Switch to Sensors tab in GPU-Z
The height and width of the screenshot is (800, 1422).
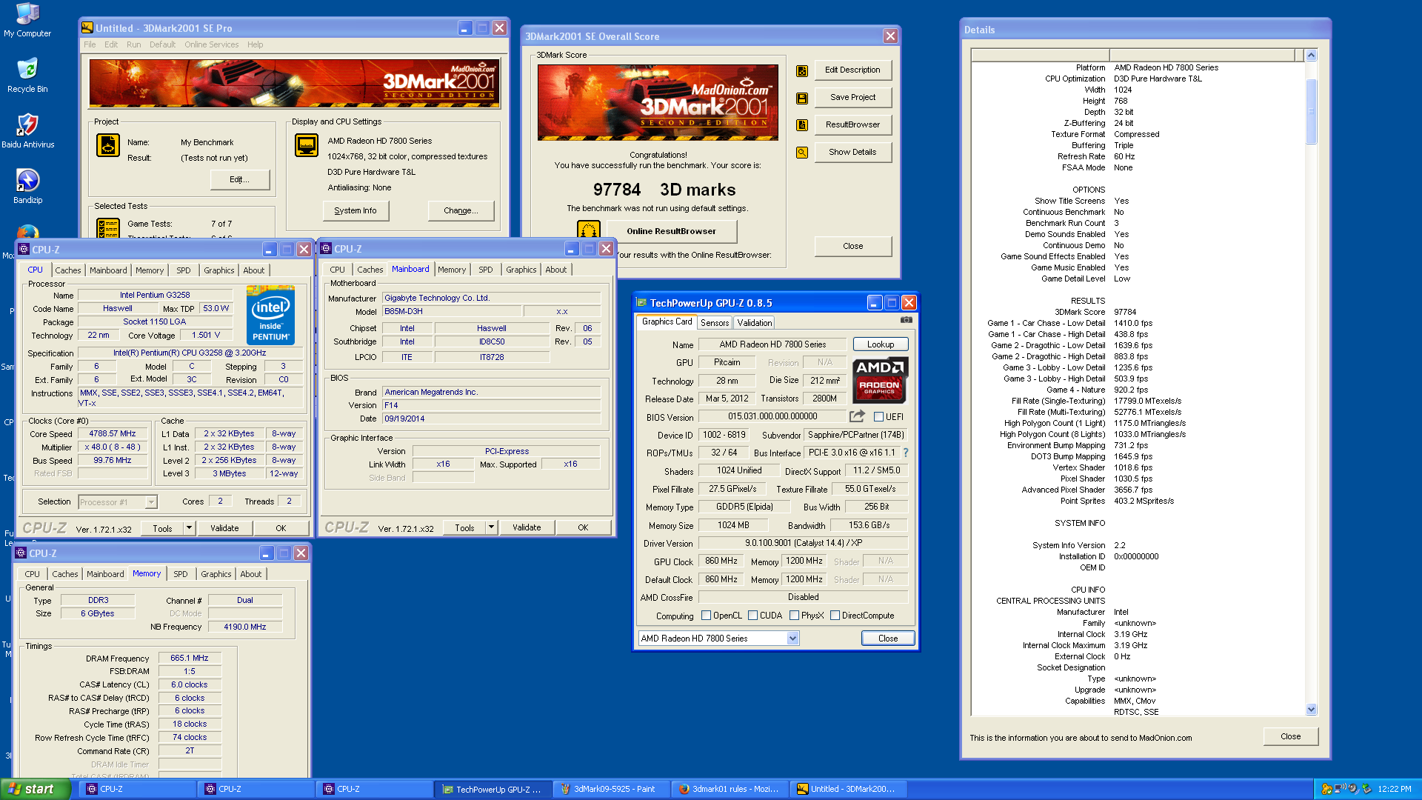pos(715,323)
